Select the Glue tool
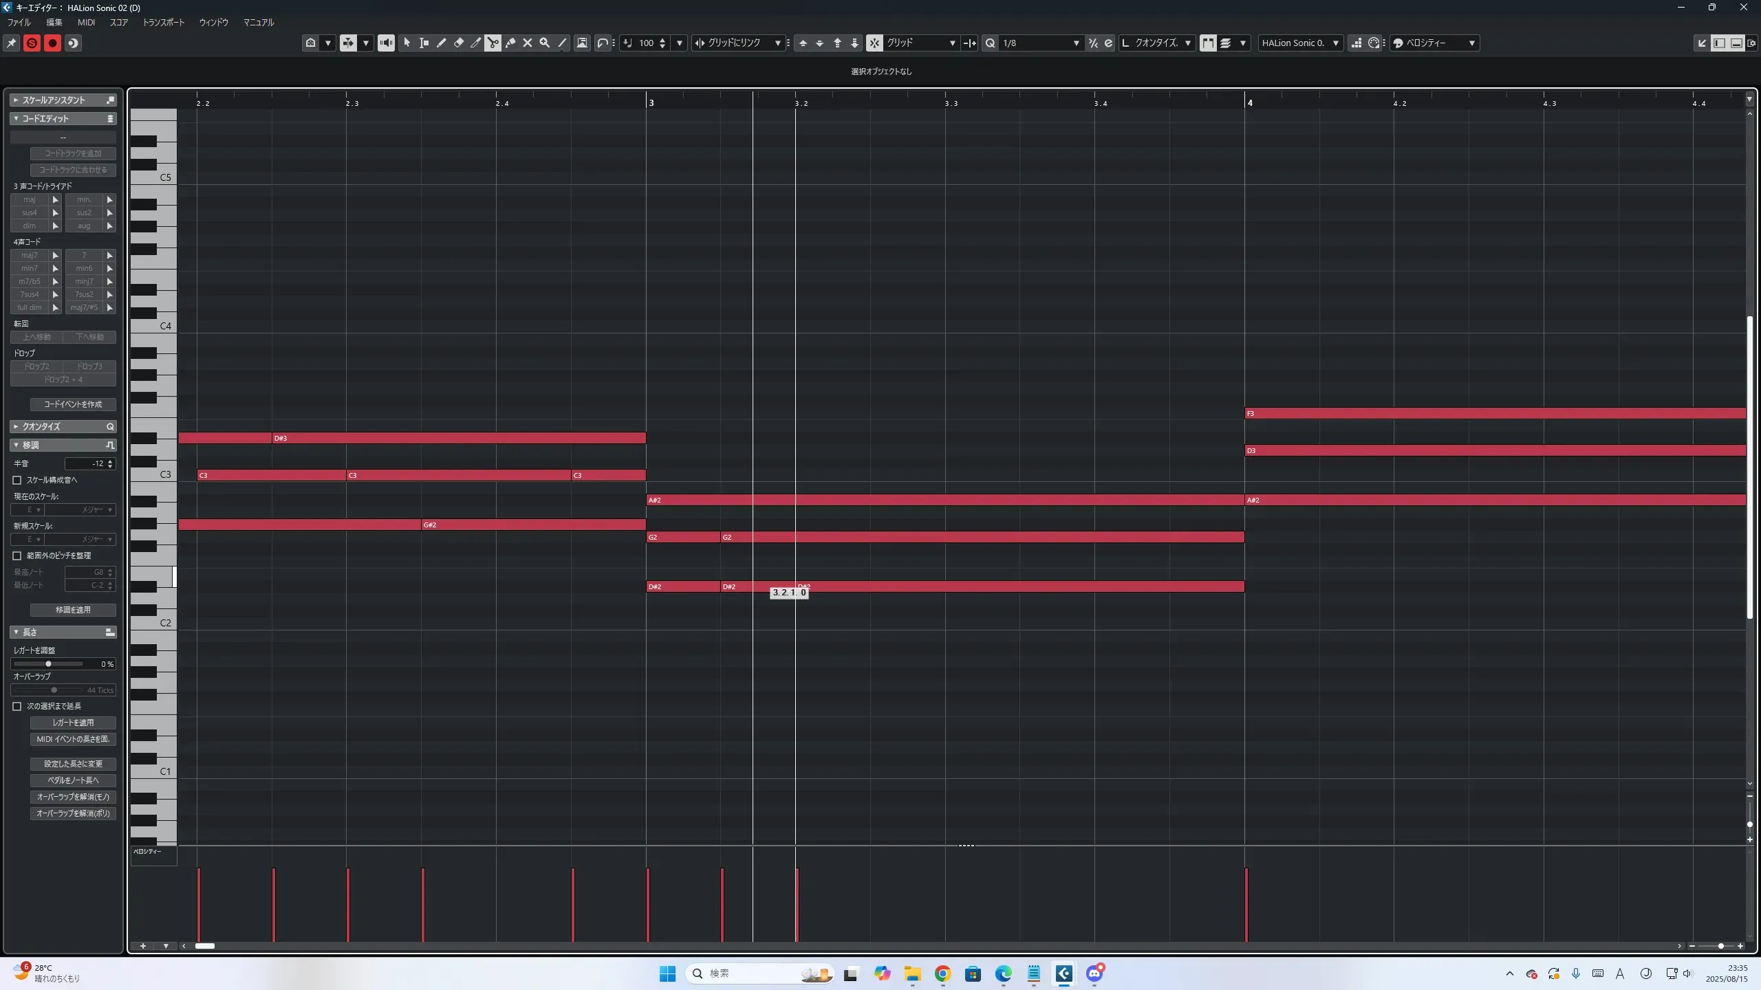 (x=510, y=43)
